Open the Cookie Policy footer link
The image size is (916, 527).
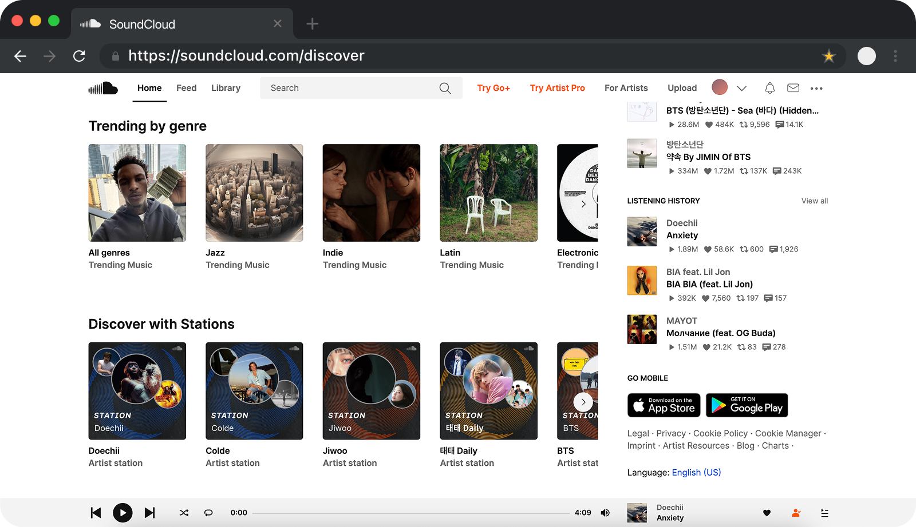coord(720,433)
